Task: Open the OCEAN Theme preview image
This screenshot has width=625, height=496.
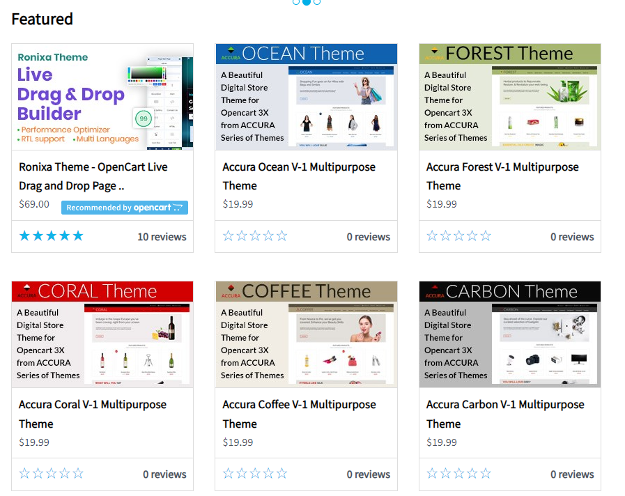Action: pyautogui.click(x=306, y=97)
